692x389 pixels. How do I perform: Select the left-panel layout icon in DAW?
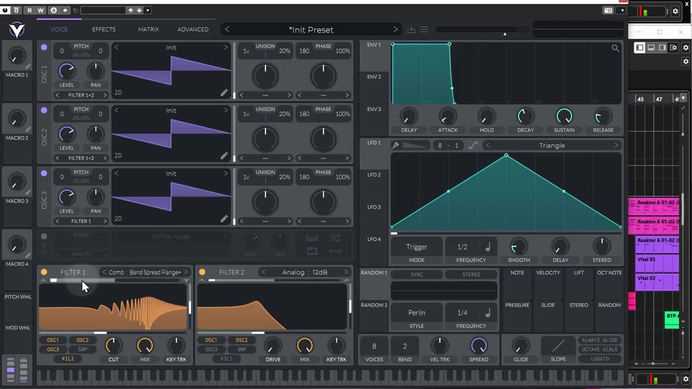(640, 48)
